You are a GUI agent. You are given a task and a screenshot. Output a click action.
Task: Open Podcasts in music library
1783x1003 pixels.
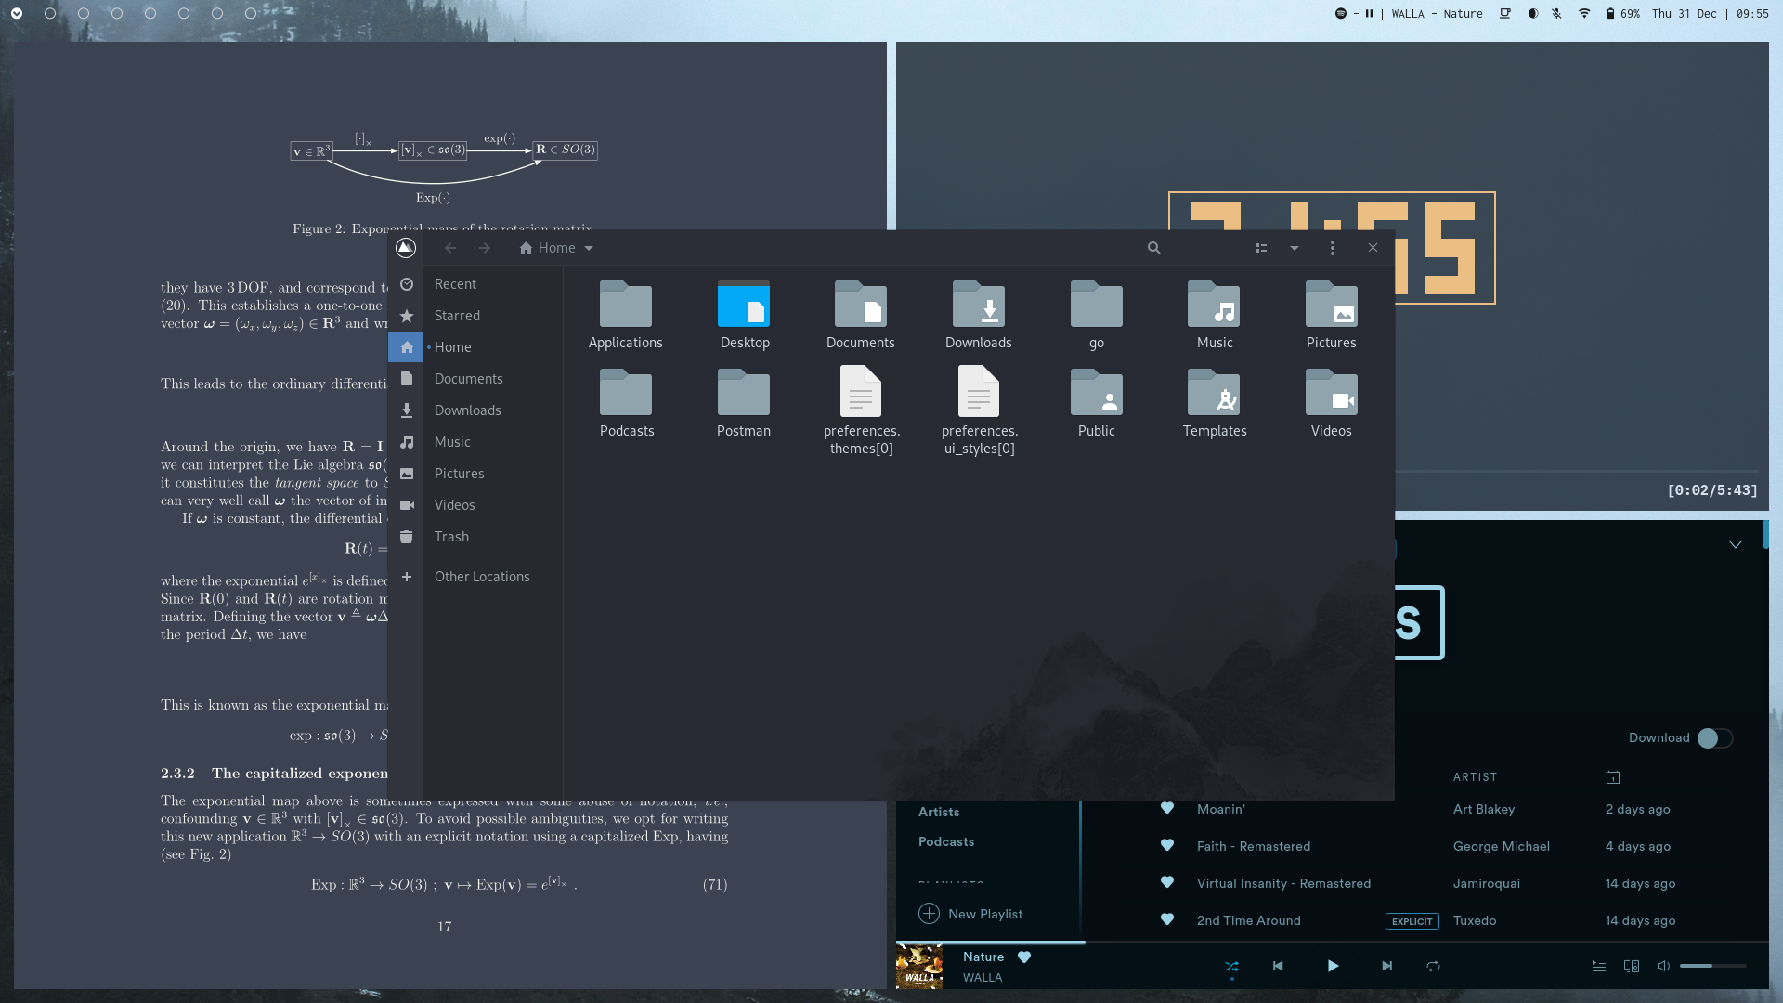click(946, 841)
